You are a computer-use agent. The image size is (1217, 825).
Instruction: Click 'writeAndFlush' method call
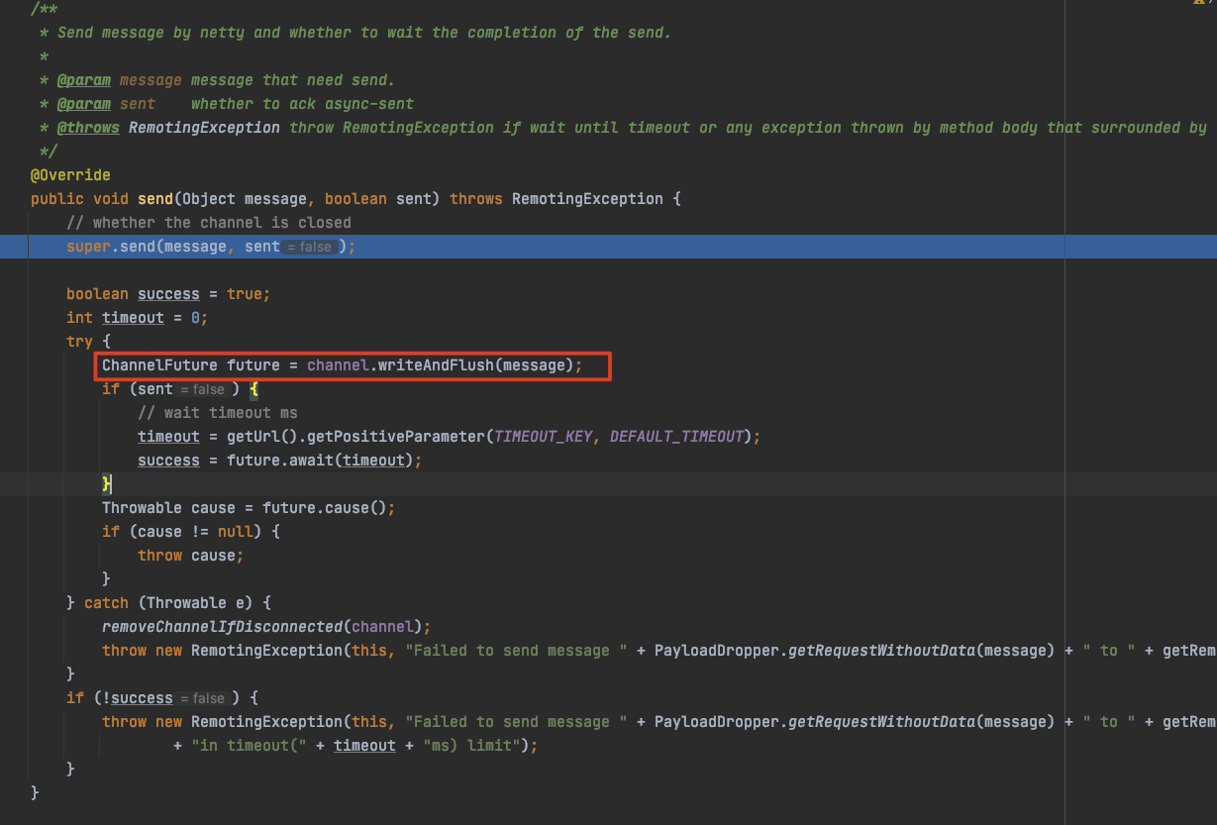click(x=436, y=365)
